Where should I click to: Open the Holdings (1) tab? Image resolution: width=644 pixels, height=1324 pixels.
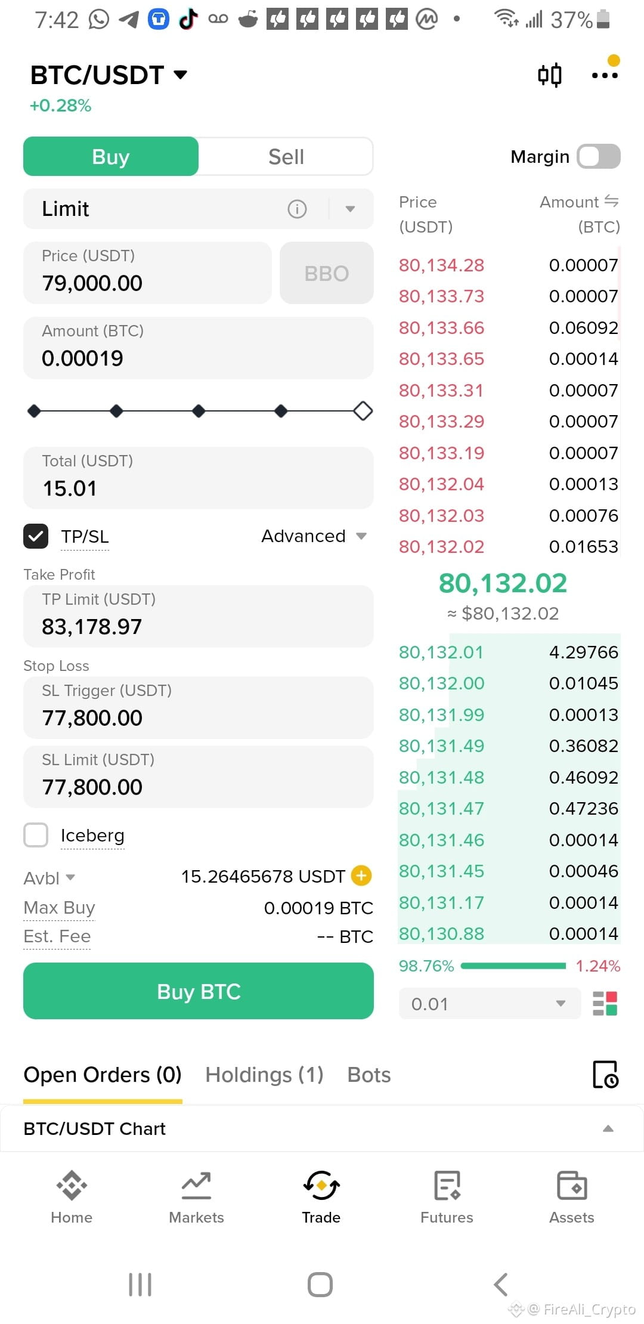[264, 1075]
